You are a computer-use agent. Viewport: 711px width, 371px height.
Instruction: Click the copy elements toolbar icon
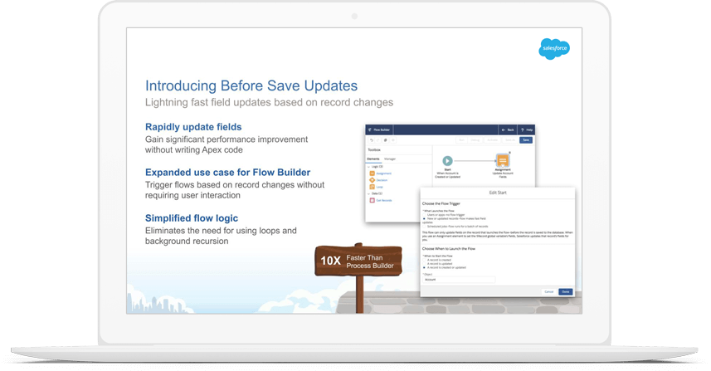coord(386,140)
